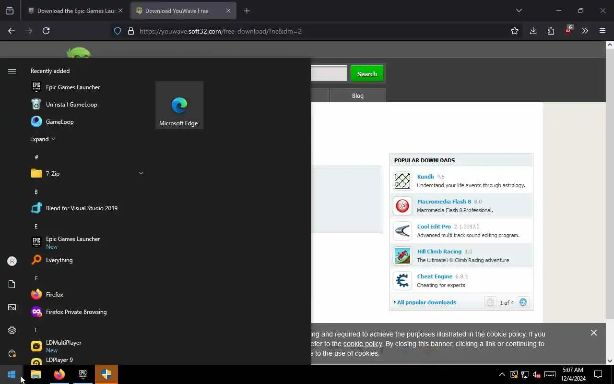Open a new browser tab
This screenshot has width=614, height=384.
247,11
